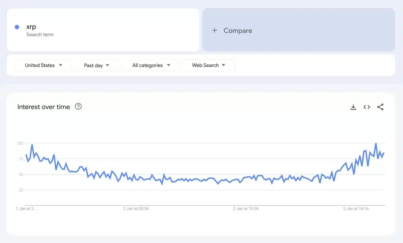Image resolution: width=403 pixels, height=243 pixels.
Task: Click the Web Search dropdown arrow
Action: pos(224,65)
